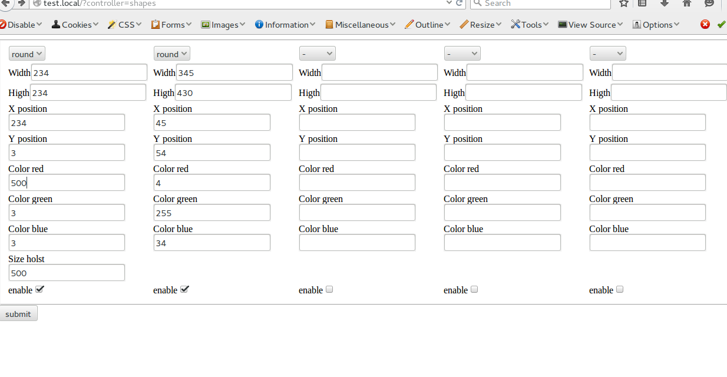This screenshot has width=727, height=377.
Task: Reload the page with the refresh icon
Action: (x=460, y=3)
